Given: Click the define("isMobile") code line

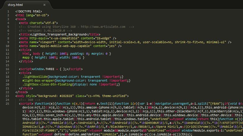Looking at the screenshot, I should [x=107, y=134].
